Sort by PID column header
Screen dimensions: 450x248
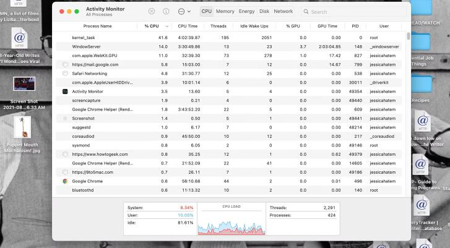click(x=355, y=26)
